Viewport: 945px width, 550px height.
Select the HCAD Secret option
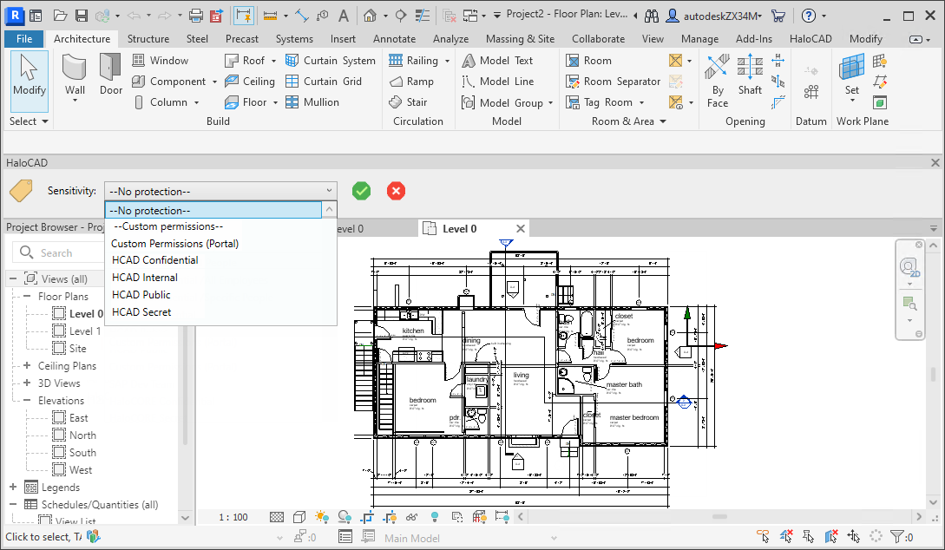click(141, 312)
